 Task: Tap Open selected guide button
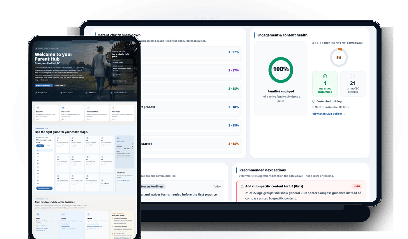45,188
